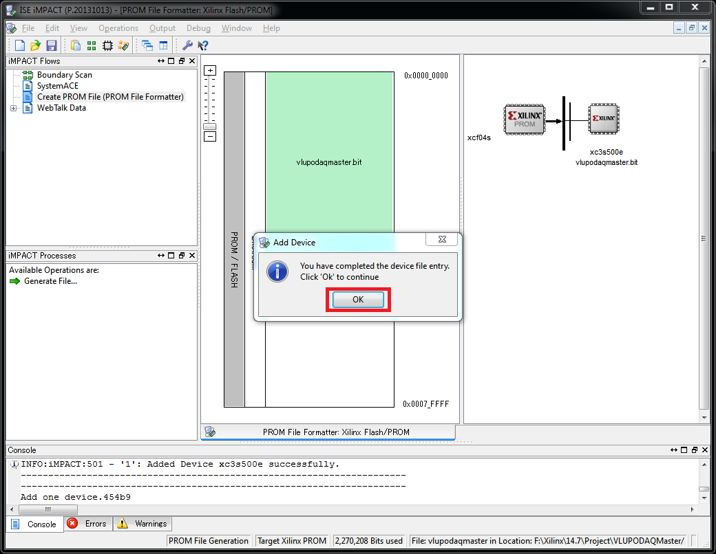
Task: Toggle iMPACT Flows panel width arrows
Action: (x=160, y=60)
